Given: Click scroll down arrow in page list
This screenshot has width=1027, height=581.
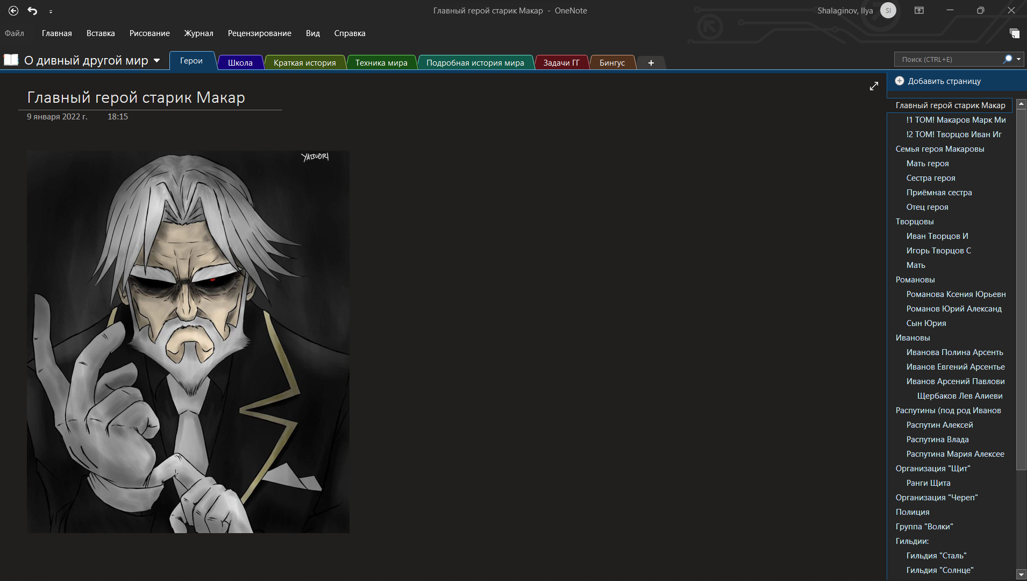Looking at the screenshot, I should pos(1021,575).
